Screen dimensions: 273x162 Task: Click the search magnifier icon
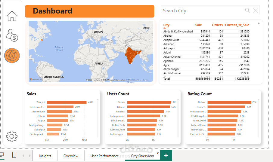247,10
